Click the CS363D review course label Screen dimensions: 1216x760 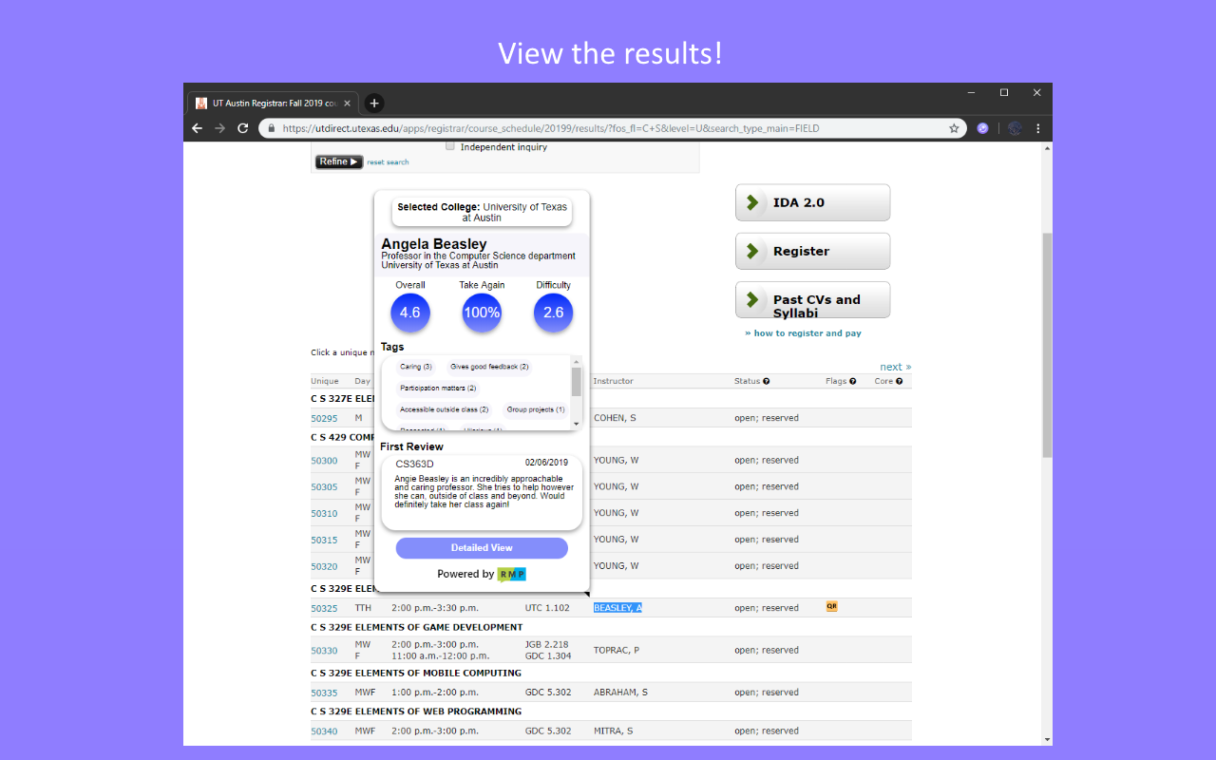point(414,463)
